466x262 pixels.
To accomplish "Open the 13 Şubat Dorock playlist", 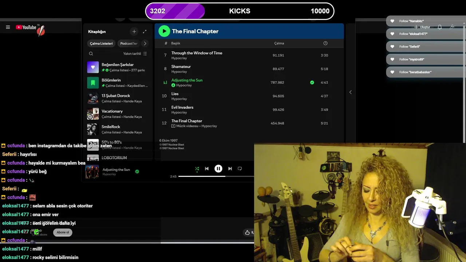I will click(118, 98).
